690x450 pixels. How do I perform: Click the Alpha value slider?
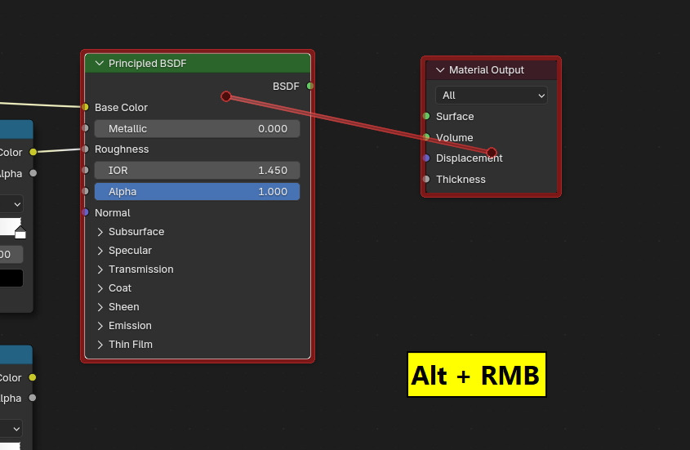(x=197, y=192)
